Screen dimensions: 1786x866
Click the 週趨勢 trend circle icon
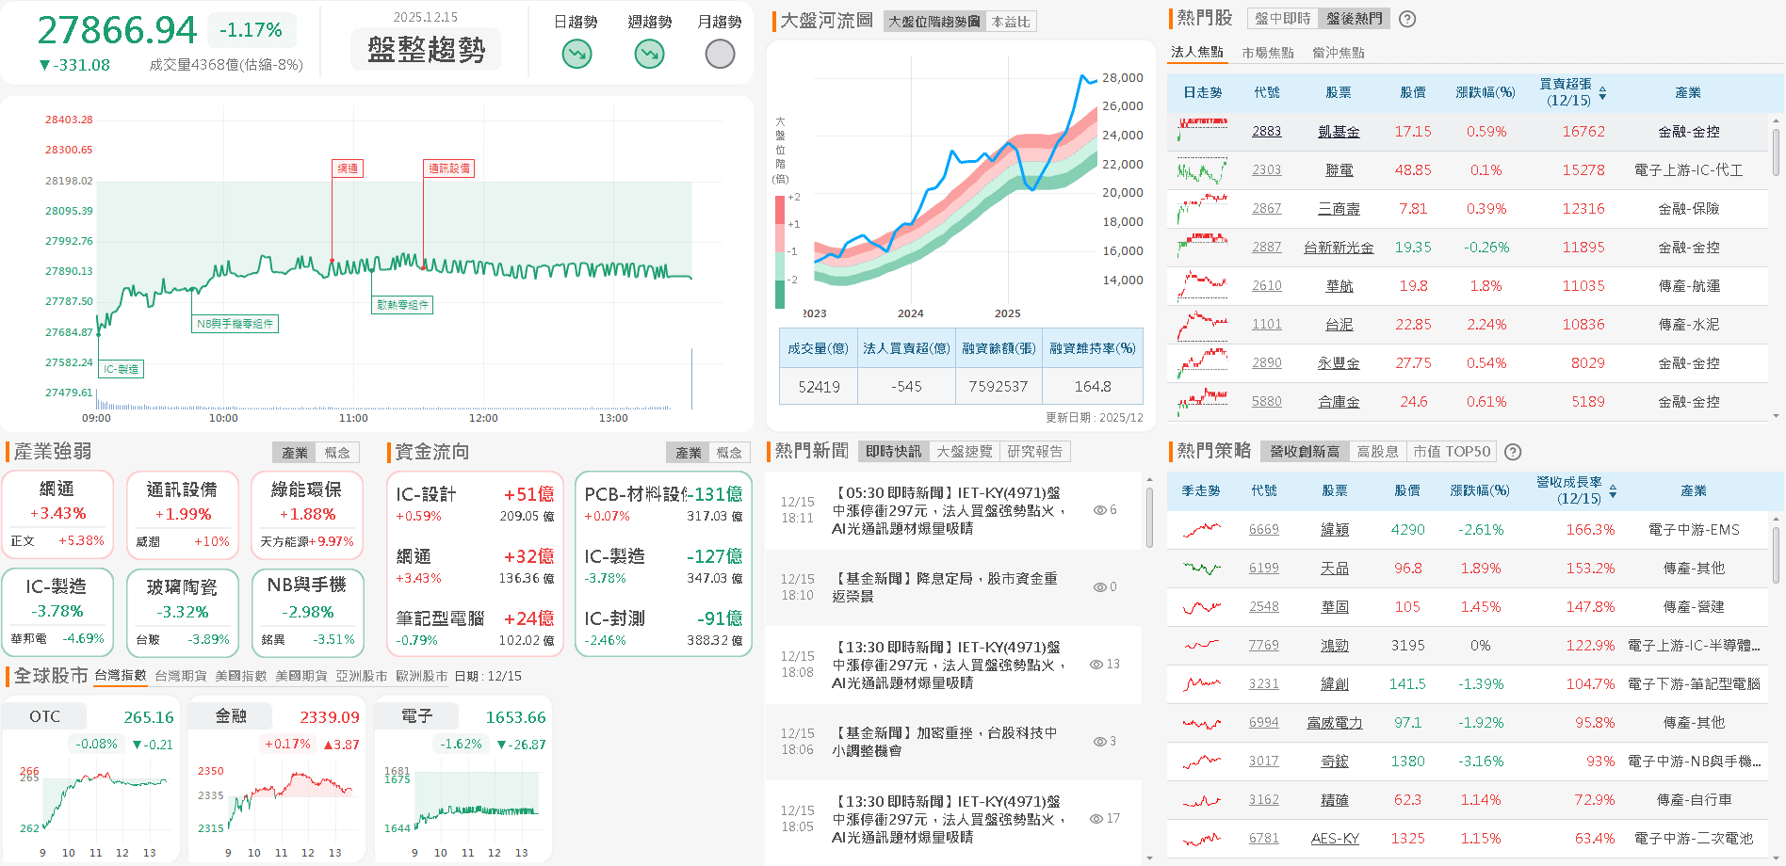648,54
